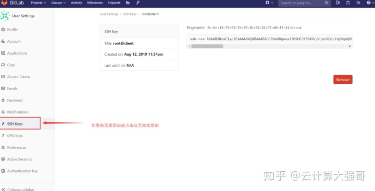Open Active Sessions in sidebar
375x191 pixels.
(19, 159)
